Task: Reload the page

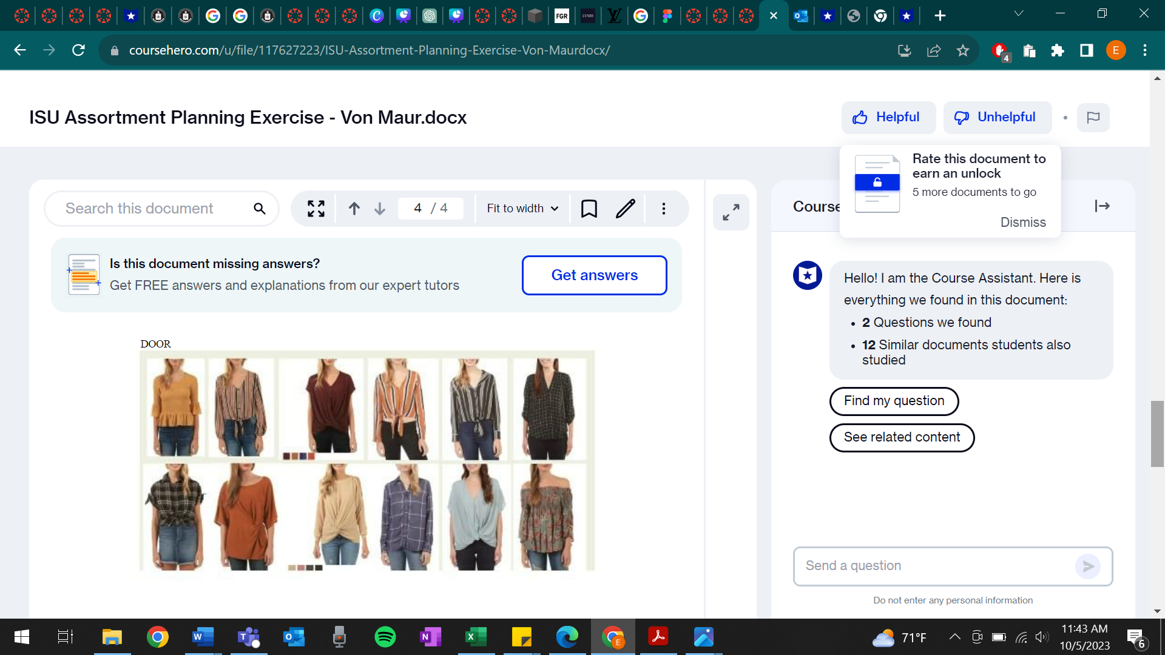Action: [78, 50]
